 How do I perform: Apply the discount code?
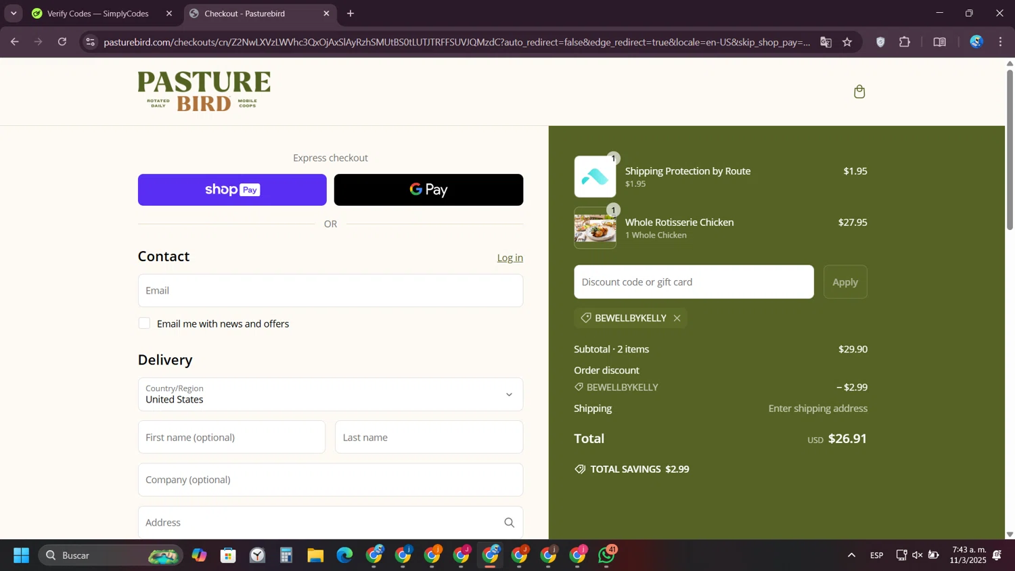pos(845,282)
